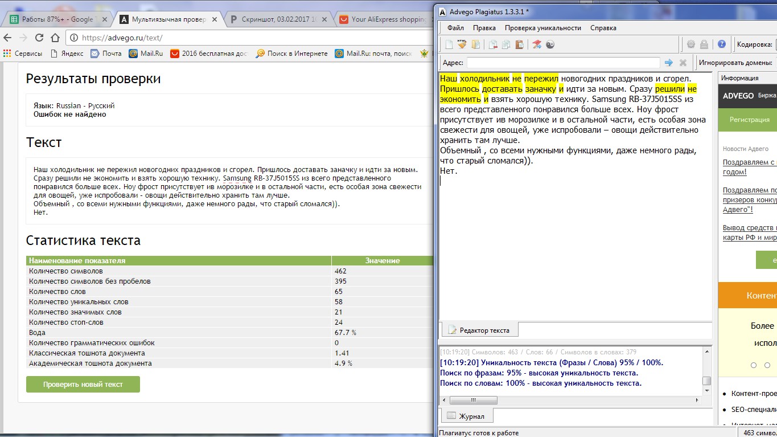Open 2016 бесплатная доставка bookmark

tap(209, 54)
